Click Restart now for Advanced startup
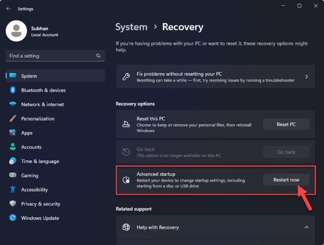 tap(286, 180)
